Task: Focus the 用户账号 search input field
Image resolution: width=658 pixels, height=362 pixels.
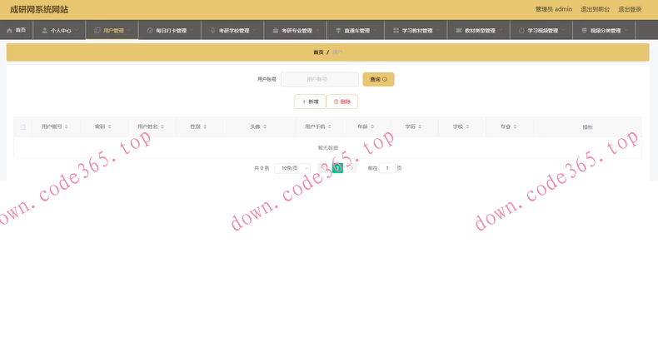Action: tap(320, 79)
